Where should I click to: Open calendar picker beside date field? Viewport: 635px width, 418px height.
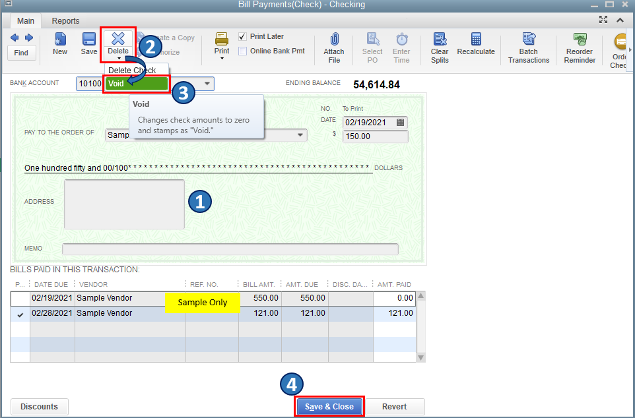(400, 122)
